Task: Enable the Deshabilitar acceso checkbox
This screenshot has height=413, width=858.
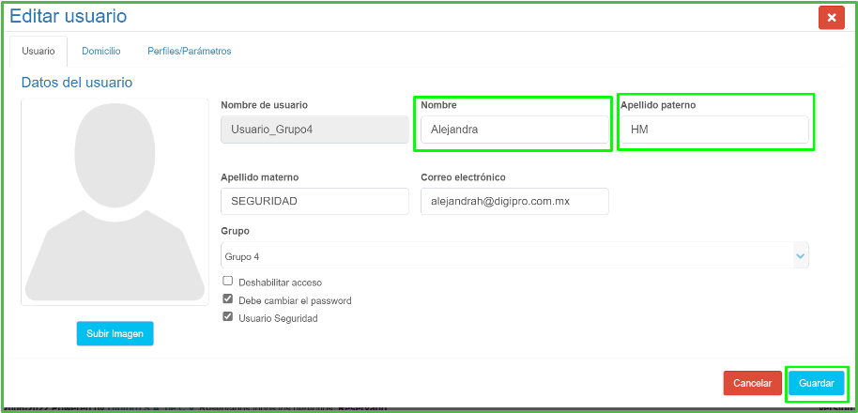Action: (227, 282)
